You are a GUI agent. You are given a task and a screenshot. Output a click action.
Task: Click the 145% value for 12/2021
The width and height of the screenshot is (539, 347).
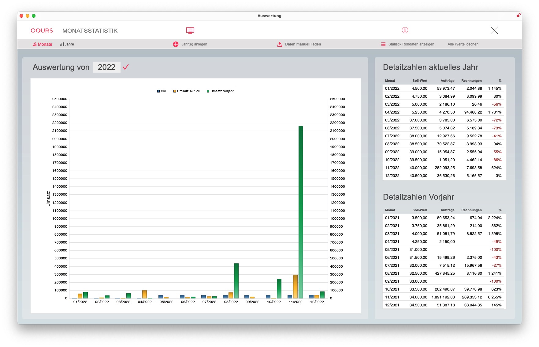[x=496, y=305]
